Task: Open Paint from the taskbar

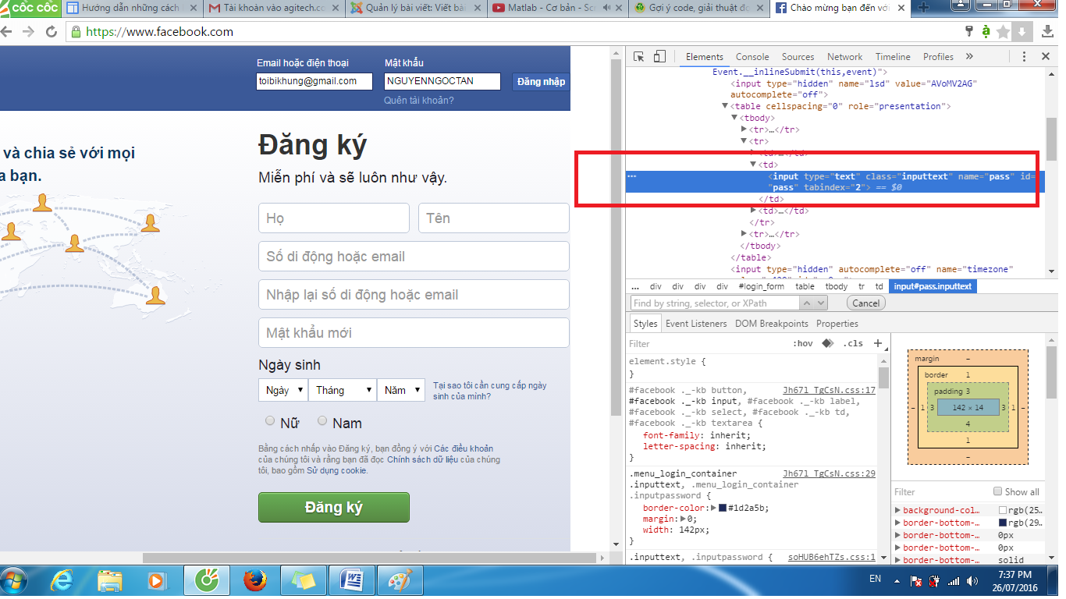Action: click(x=400, y=581)
